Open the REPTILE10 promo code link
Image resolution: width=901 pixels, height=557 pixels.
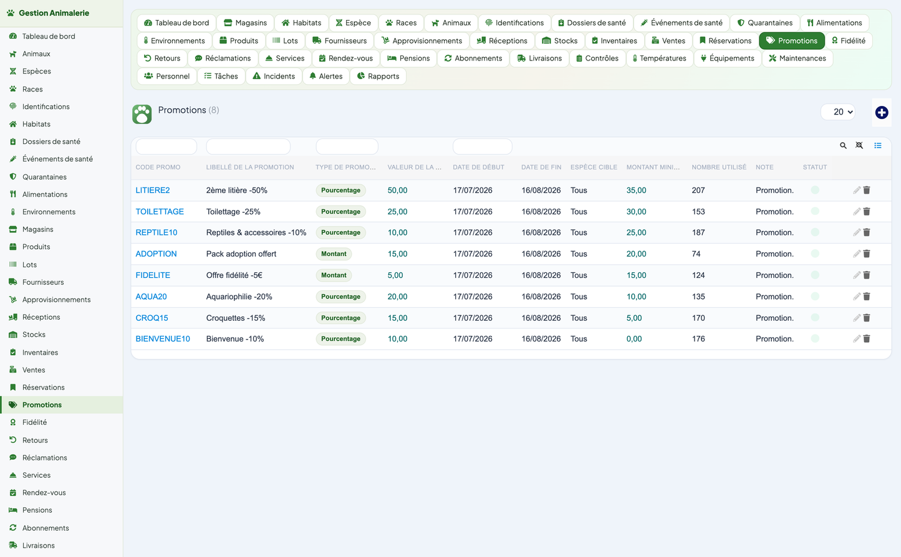point(157,232)
